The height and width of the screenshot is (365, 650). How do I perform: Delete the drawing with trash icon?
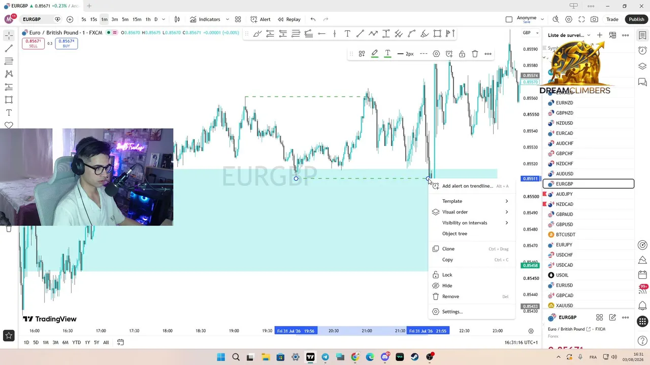point(475,54)
